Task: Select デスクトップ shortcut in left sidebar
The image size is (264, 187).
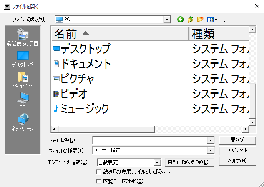Action: [23, 59]
